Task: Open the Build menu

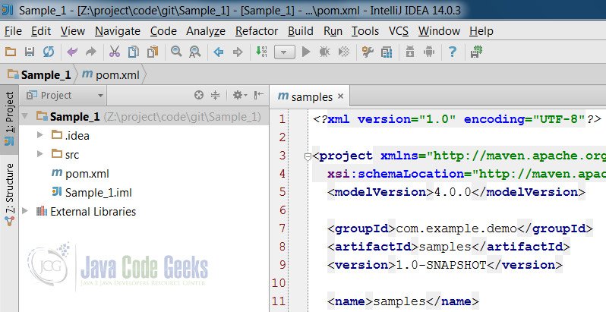Action: [301, 31]
